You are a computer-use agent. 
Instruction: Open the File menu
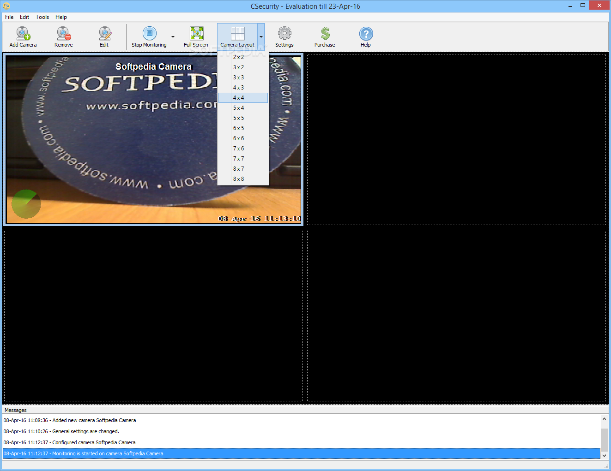click(x=9, y=17)
